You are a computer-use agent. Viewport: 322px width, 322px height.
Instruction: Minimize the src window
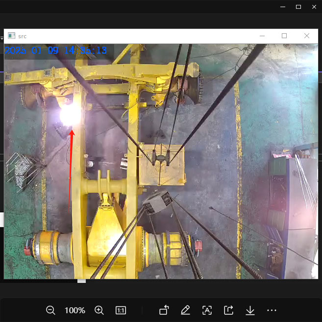(x=262, y=36)
